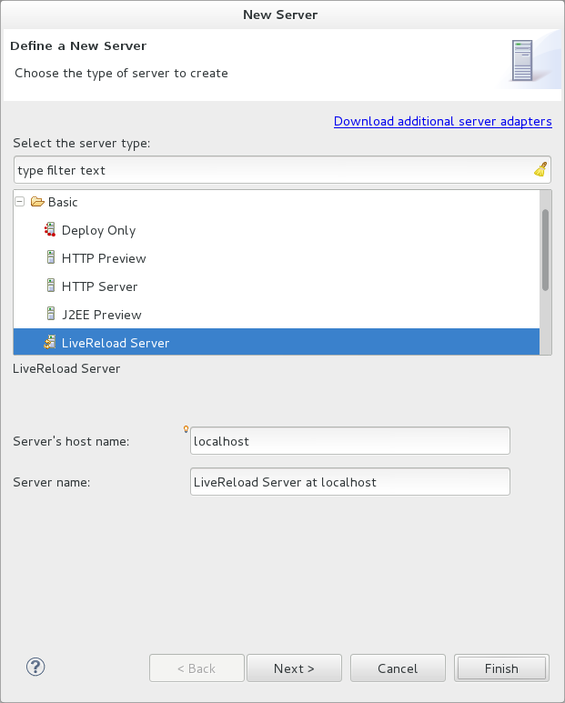Focus the Server's host name field
Image resolution: width=565 pixels, height=703 pixels.
tap(349, 441)
